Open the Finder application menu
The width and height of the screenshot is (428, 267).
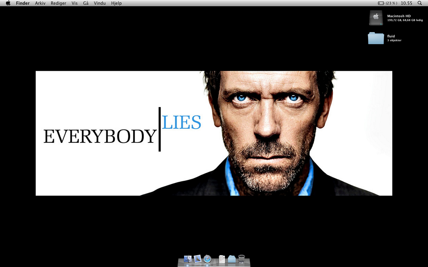point(23,3)
